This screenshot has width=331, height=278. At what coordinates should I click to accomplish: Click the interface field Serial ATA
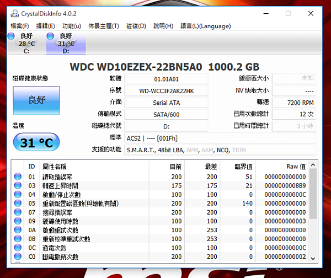point(167,103)
